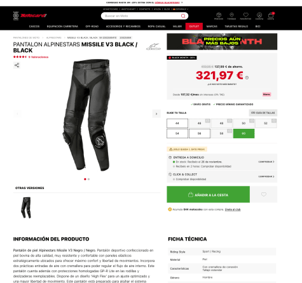Screen dimensions: 302x283
Task: Add product to wishlist with heart button
Action: pos(264,194)
